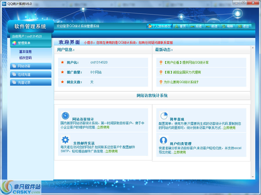Viewport: 261px width, 195px height.
Task: Click the user avatar icon for 用户归类管理
Action: [x=164, y=140]
